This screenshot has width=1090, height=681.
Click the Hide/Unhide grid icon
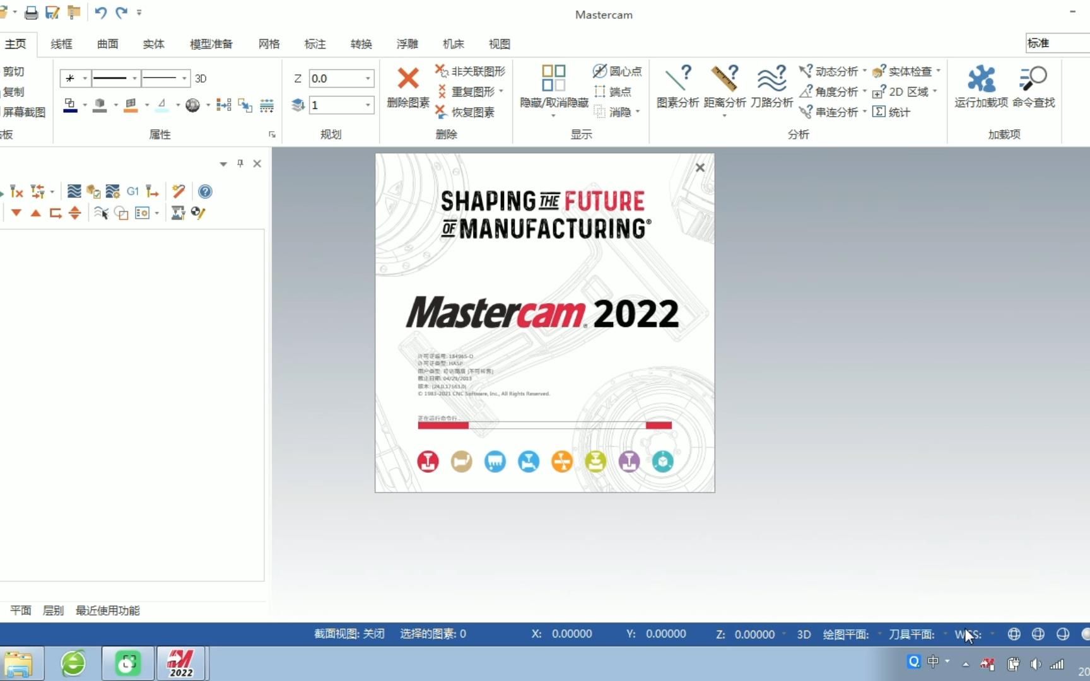[x=553, y=78]
